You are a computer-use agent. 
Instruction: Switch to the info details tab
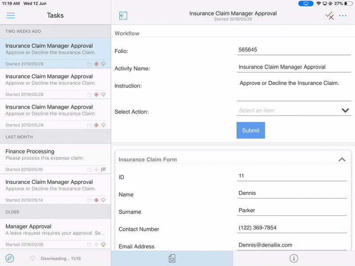click(x=294, y=258)
